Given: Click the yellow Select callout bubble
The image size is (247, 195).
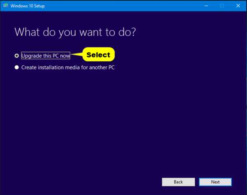Looking at the screenshot, I should click(x=98, y=55).
